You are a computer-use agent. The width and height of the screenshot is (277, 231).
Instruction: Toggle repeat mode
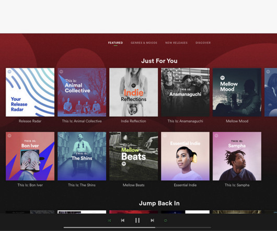pos(166,221)
